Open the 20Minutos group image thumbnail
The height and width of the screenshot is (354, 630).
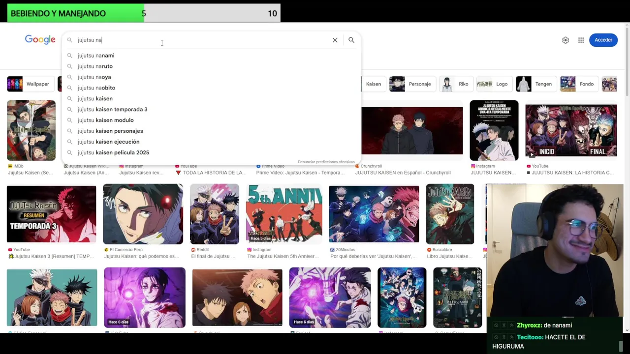[x=374, y=214]
